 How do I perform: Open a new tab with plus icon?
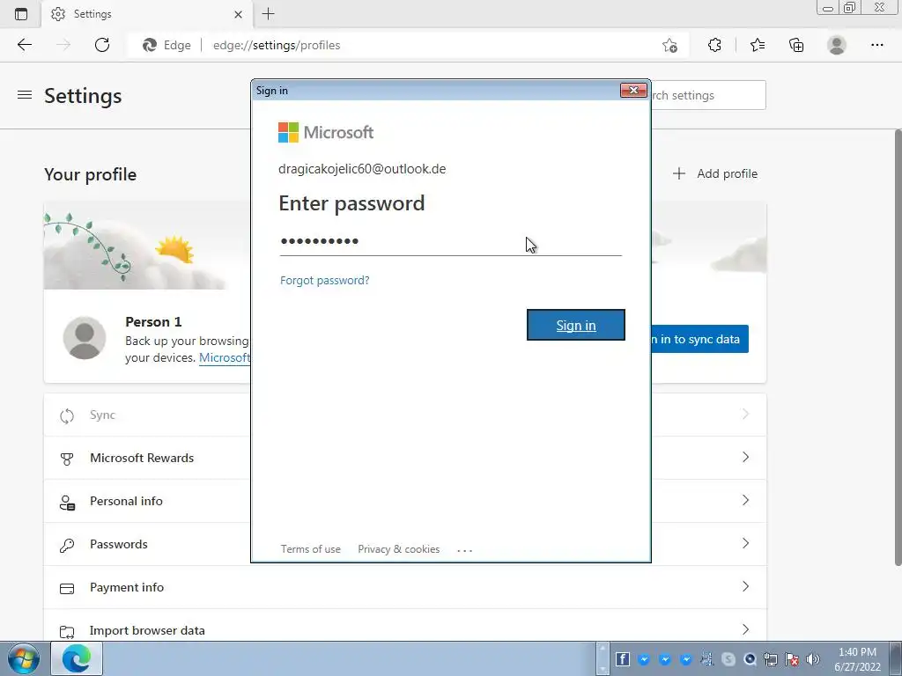(x=268, y=14)
